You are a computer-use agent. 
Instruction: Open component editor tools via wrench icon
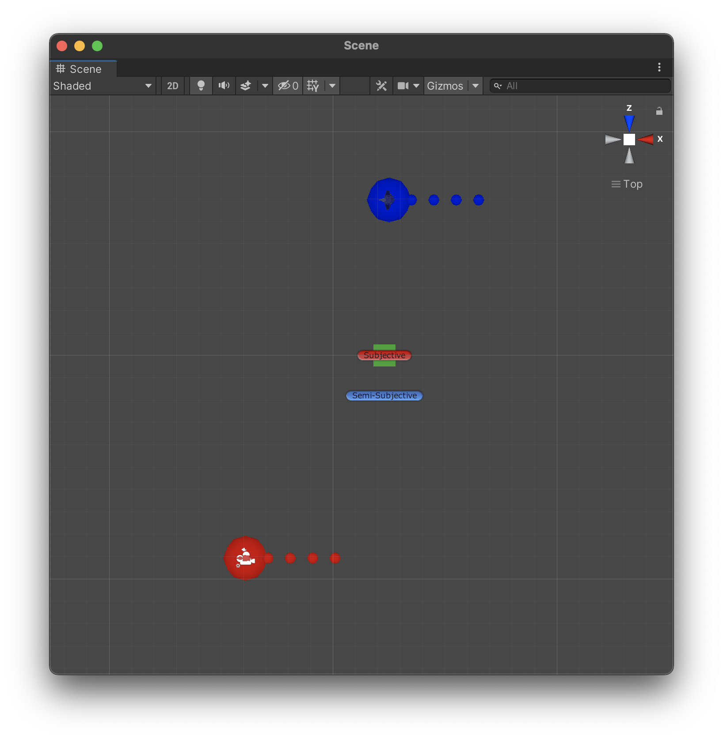[x=381, y=86]
